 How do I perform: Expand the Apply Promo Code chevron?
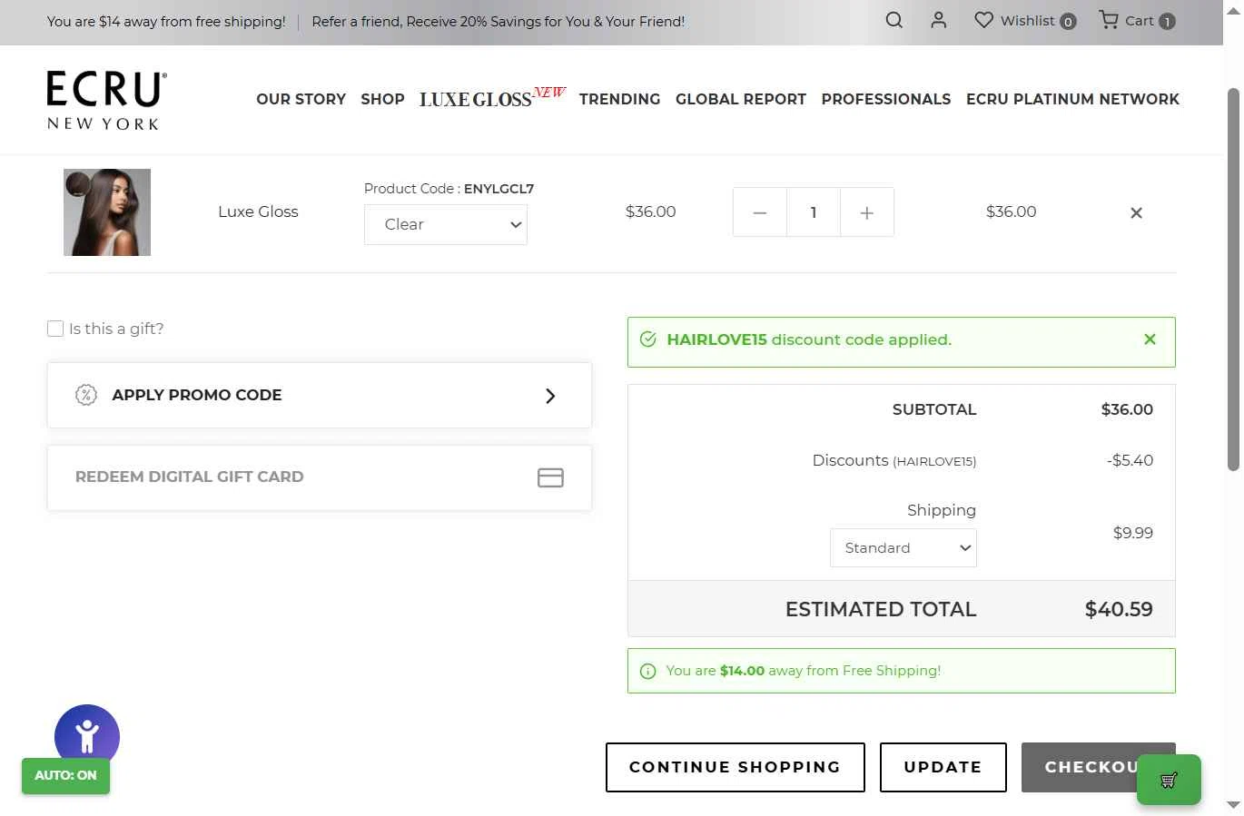point(550,396)
